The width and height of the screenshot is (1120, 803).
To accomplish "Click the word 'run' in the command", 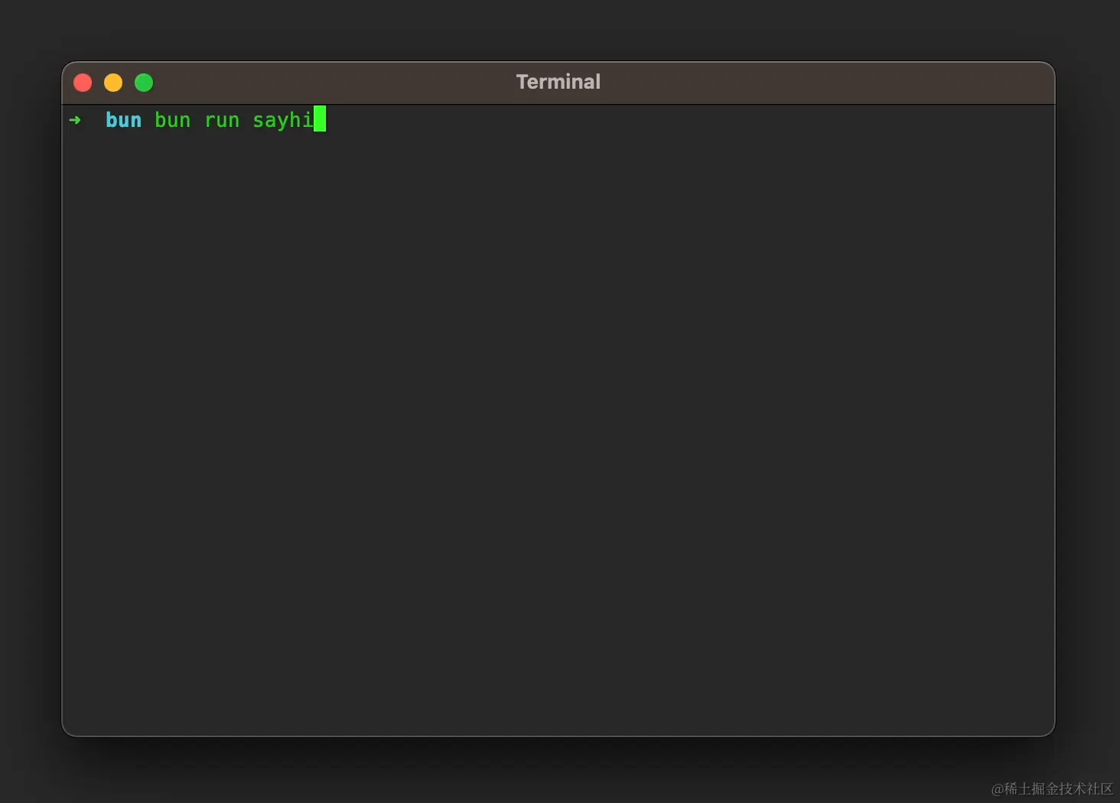I will [222, 121].
